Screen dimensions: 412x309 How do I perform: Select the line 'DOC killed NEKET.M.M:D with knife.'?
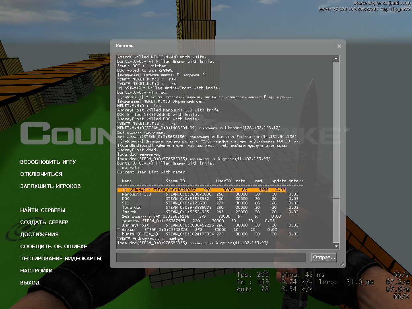158,115
